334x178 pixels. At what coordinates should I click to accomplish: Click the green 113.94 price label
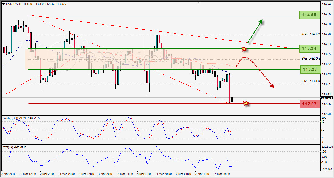pyautogui.click(x=309, y=48)
